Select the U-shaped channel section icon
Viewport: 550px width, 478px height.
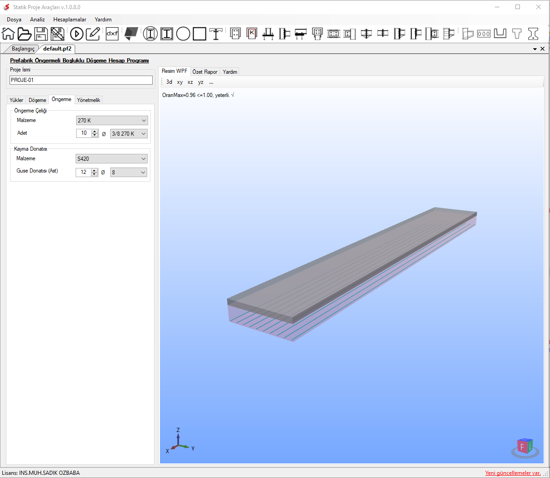coord(500,34)
